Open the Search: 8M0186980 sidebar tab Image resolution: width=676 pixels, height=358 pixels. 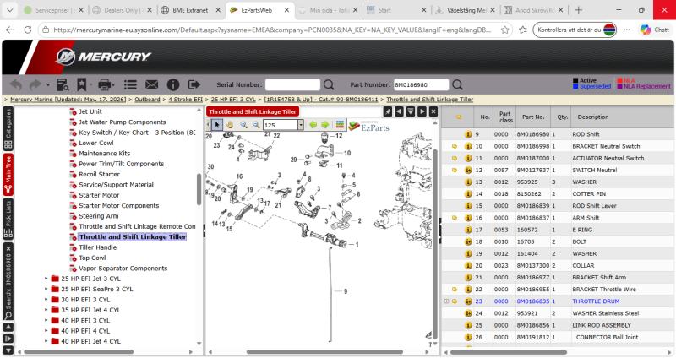[8, 282]
